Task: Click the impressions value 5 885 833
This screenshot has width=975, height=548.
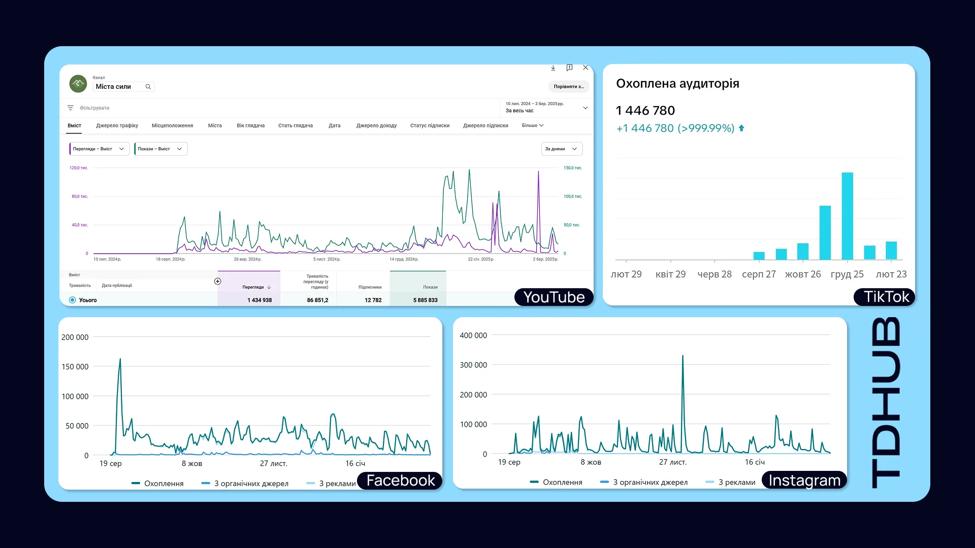Action: coord(425,300)
